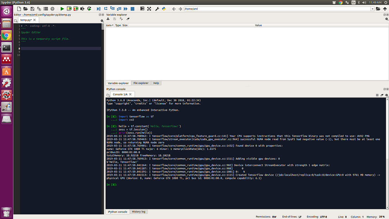Undock the Editor pane
Screen dimensions: 389x219
point(100,15)
